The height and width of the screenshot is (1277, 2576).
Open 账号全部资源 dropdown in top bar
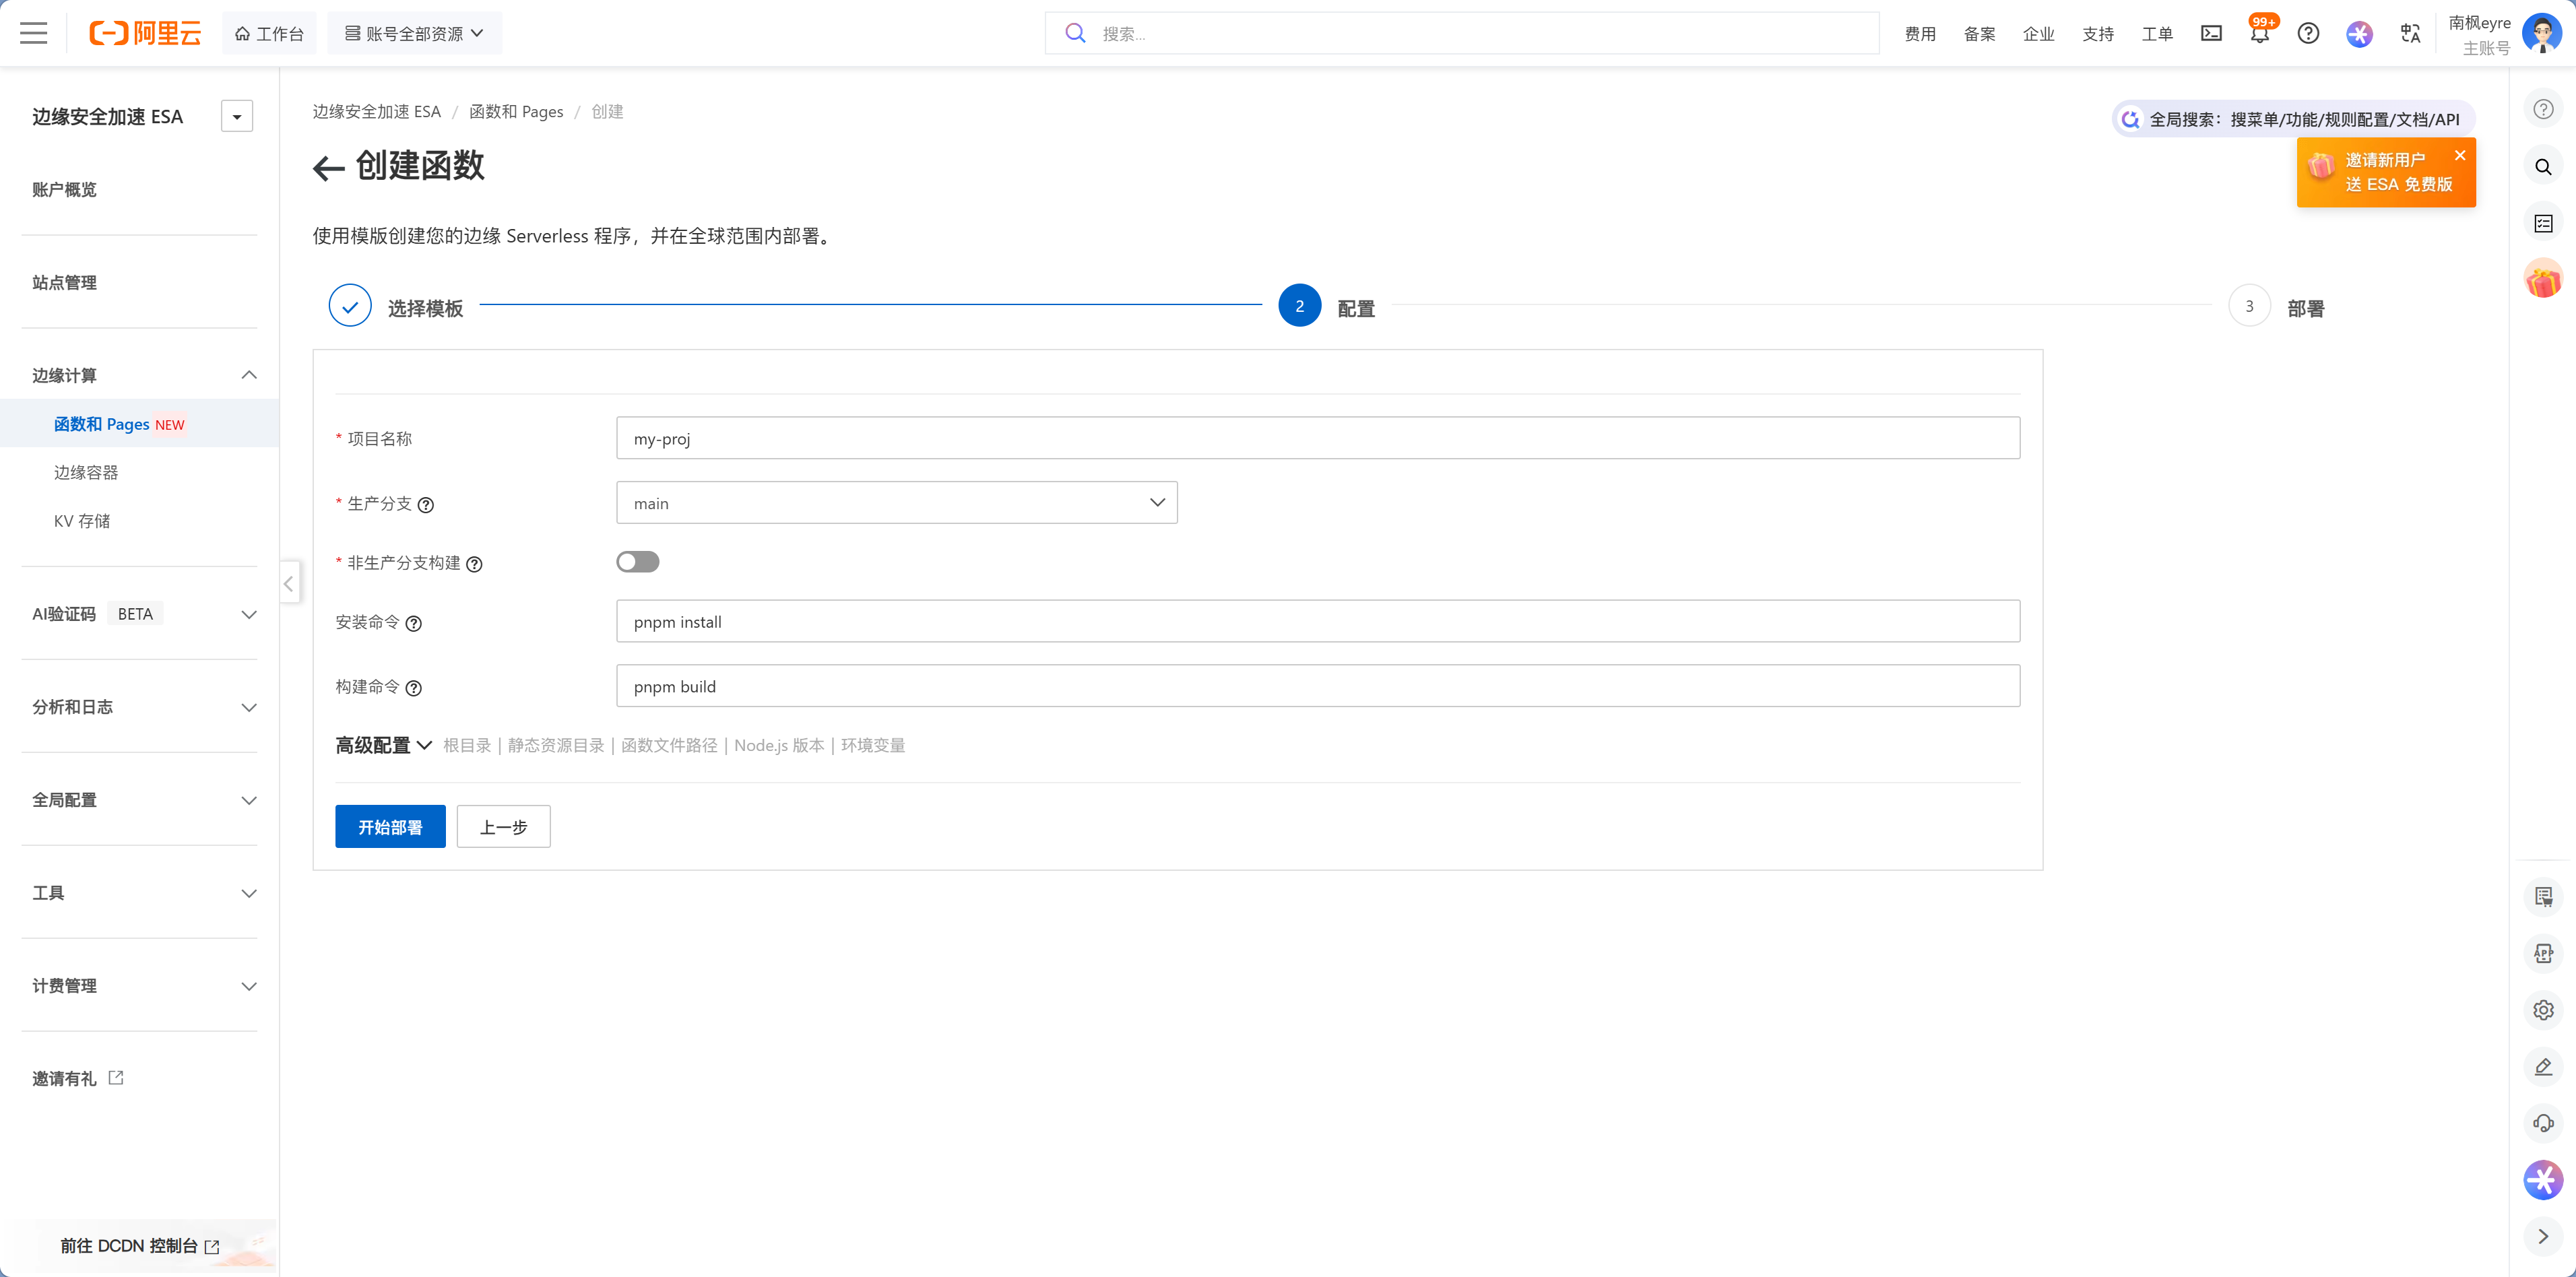(x=414, y=33)
